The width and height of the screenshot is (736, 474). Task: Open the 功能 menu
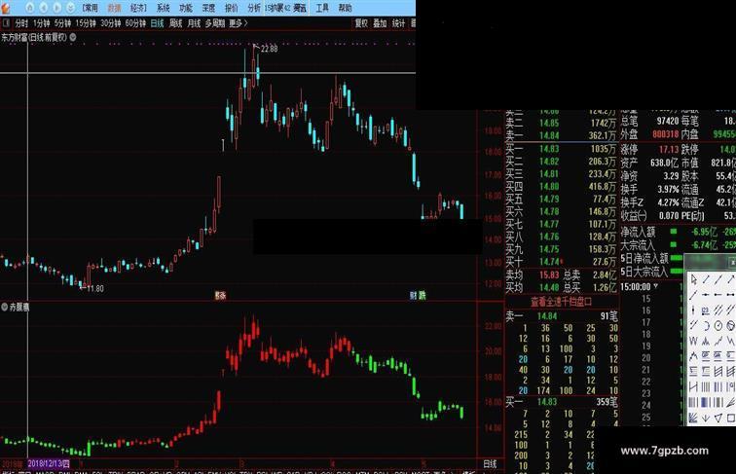186,8
